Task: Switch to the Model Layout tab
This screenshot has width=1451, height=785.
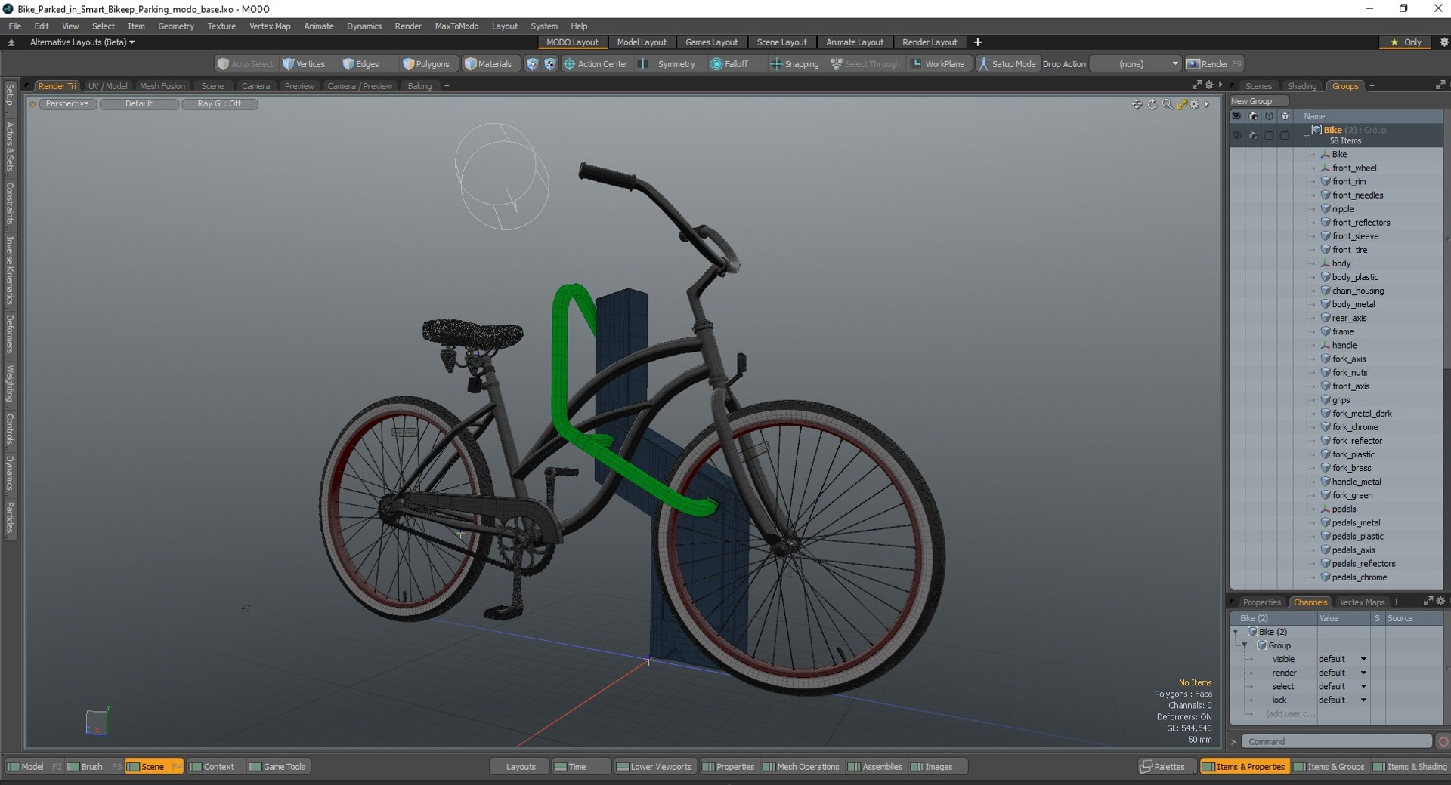Action: tap(642, 42)
